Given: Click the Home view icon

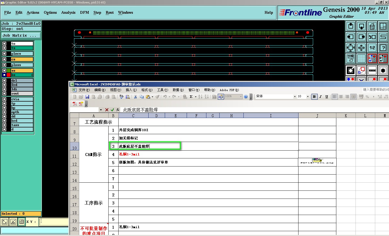Looking at the screenshot, I should point(372,26).
